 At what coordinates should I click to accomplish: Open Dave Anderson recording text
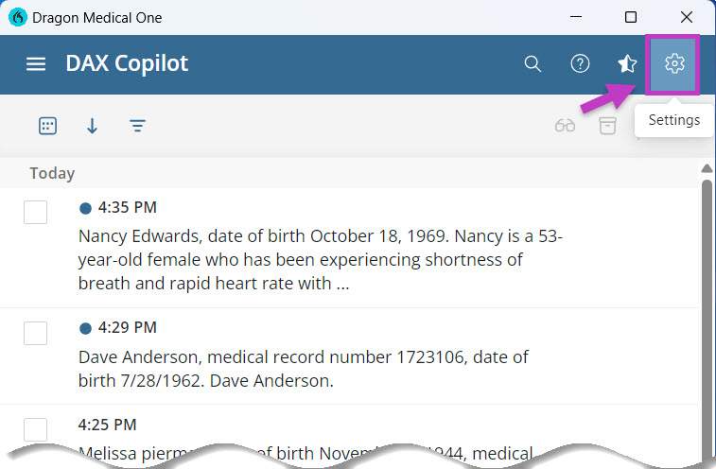pyautogui.click(x=303, y=369)
